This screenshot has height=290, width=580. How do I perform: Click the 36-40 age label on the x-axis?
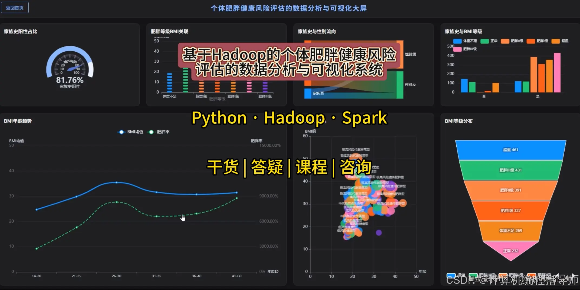click(196, 276)
